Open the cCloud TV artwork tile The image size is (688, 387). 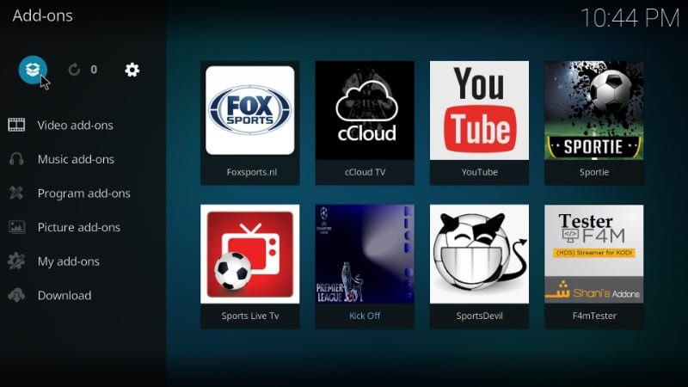pos(365,110)
